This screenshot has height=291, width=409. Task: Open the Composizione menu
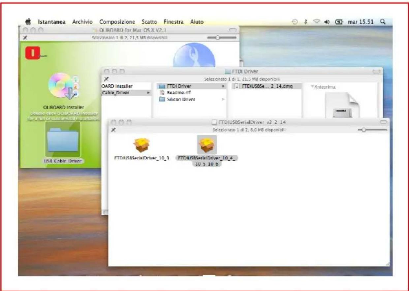117,22
